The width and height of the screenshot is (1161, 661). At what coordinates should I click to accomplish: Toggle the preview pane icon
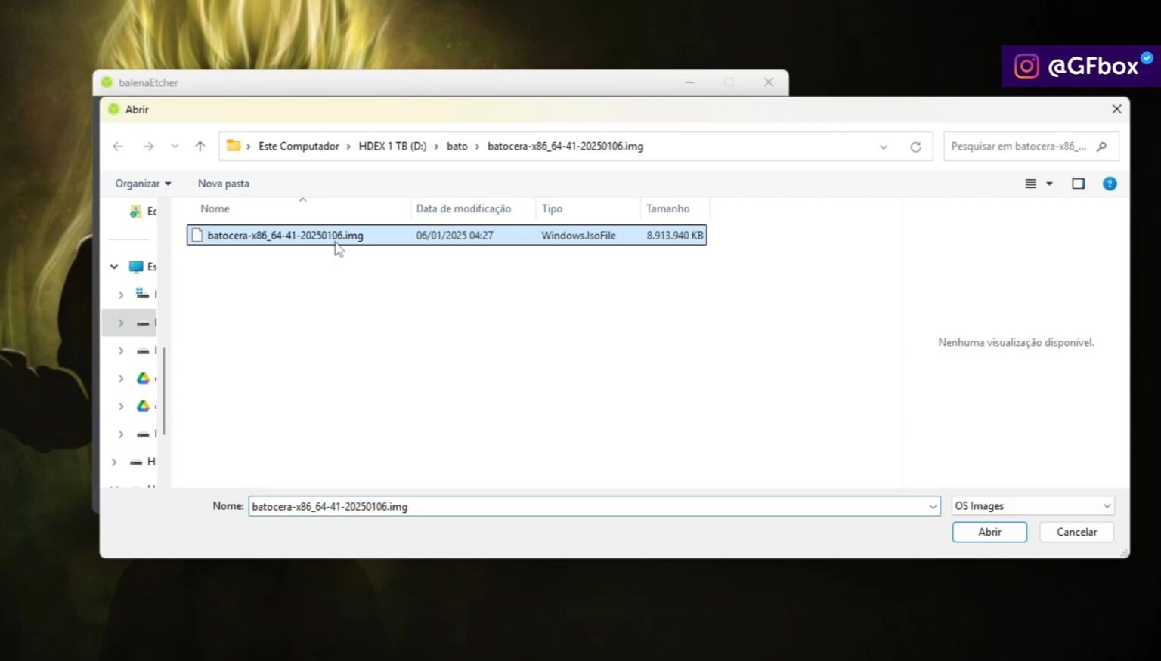tap(1079, 183)
